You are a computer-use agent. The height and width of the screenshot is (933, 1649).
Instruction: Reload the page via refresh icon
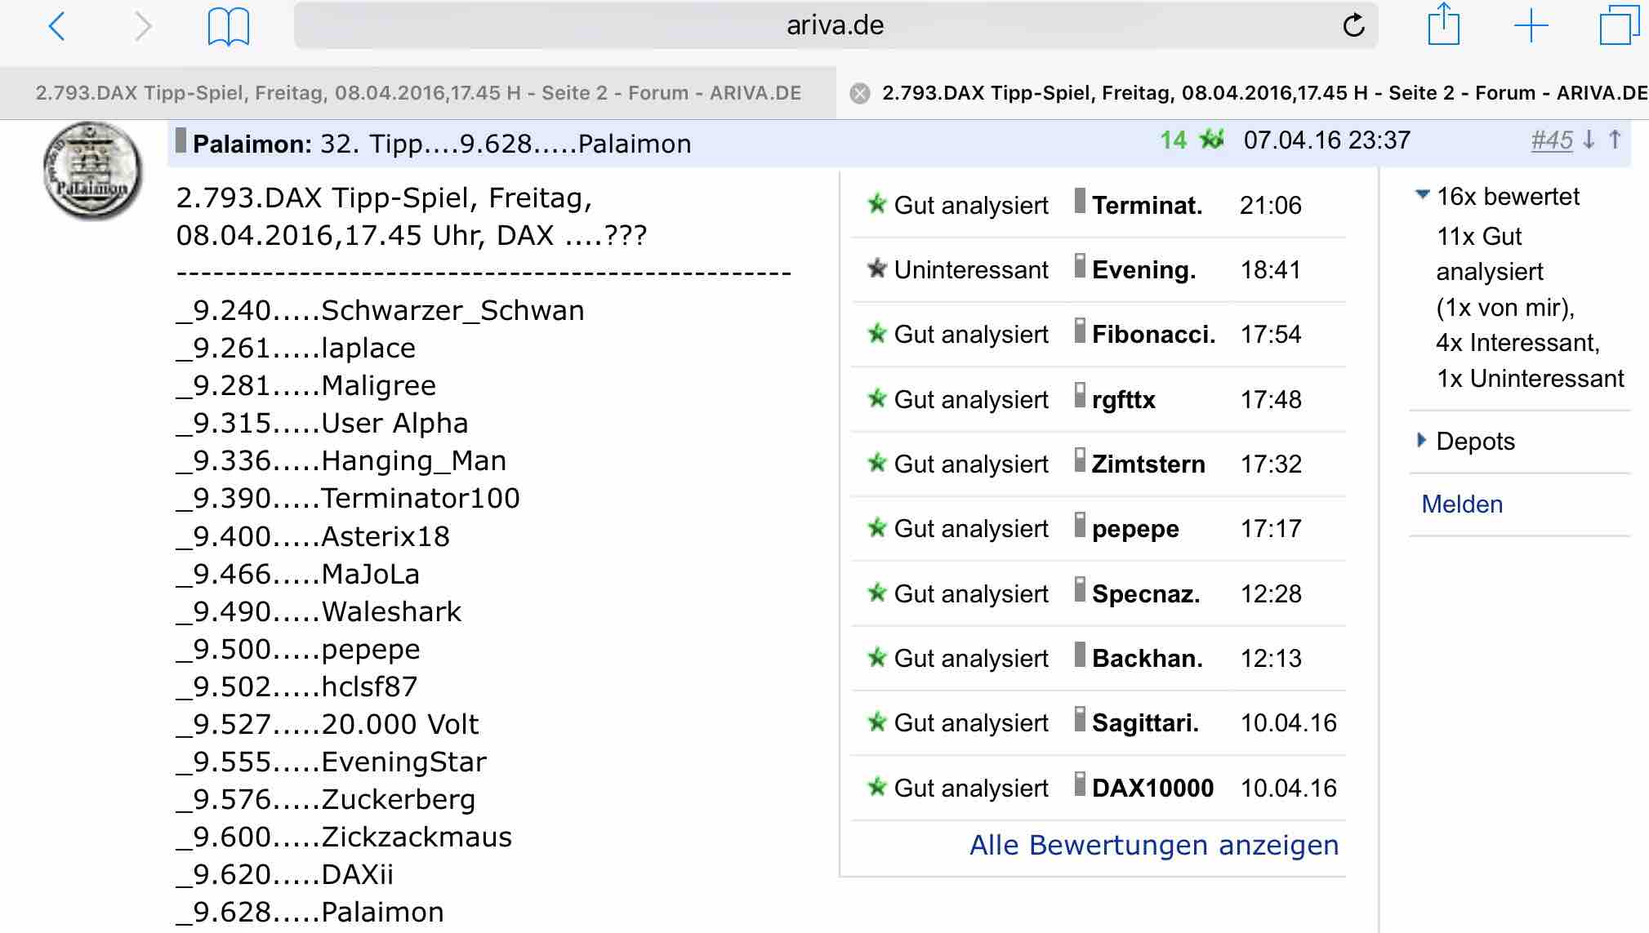1353,26
